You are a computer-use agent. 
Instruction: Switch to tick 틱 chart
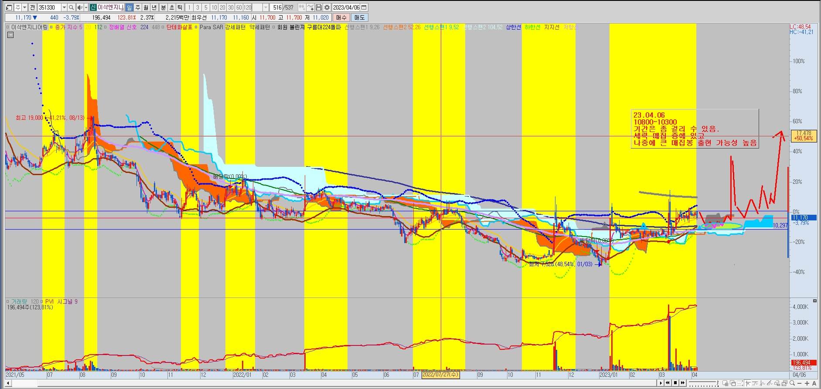[180, 7]
